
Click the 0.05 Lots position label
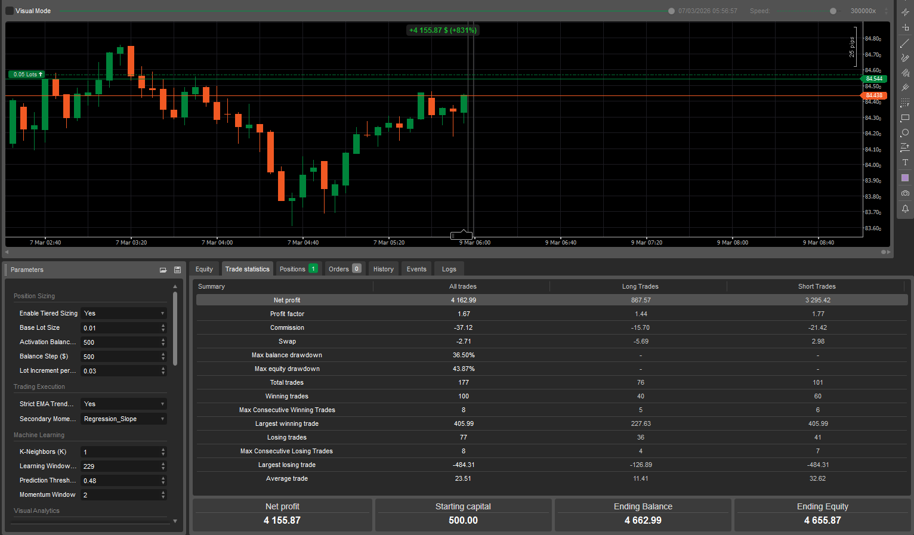(x=27, y=75)
